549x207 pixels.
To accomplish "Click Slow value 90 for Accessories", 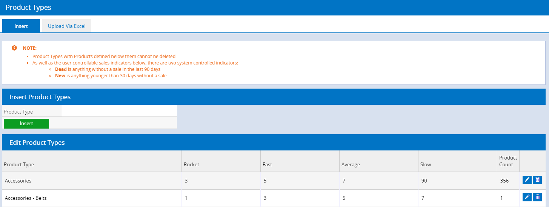I will tap(424, 181).
